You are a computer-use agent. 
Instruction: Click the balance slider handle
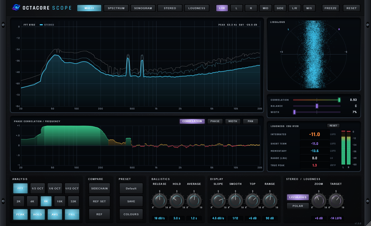coord(317,106)
